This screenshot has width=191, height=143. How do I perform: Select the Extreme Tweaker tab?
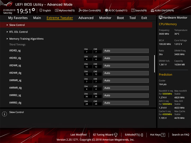(x=60, y=18)
